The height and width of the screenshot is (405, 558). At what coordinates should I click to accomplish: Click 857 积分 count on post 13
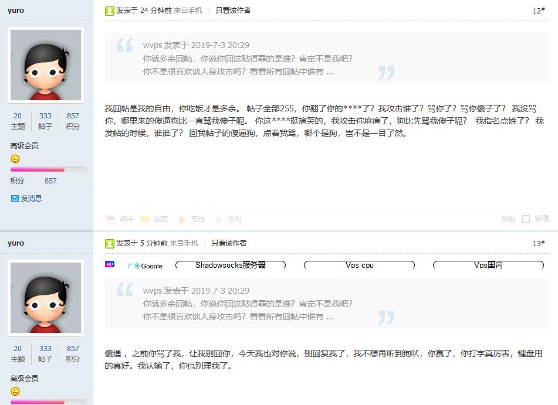click(73, 353)
